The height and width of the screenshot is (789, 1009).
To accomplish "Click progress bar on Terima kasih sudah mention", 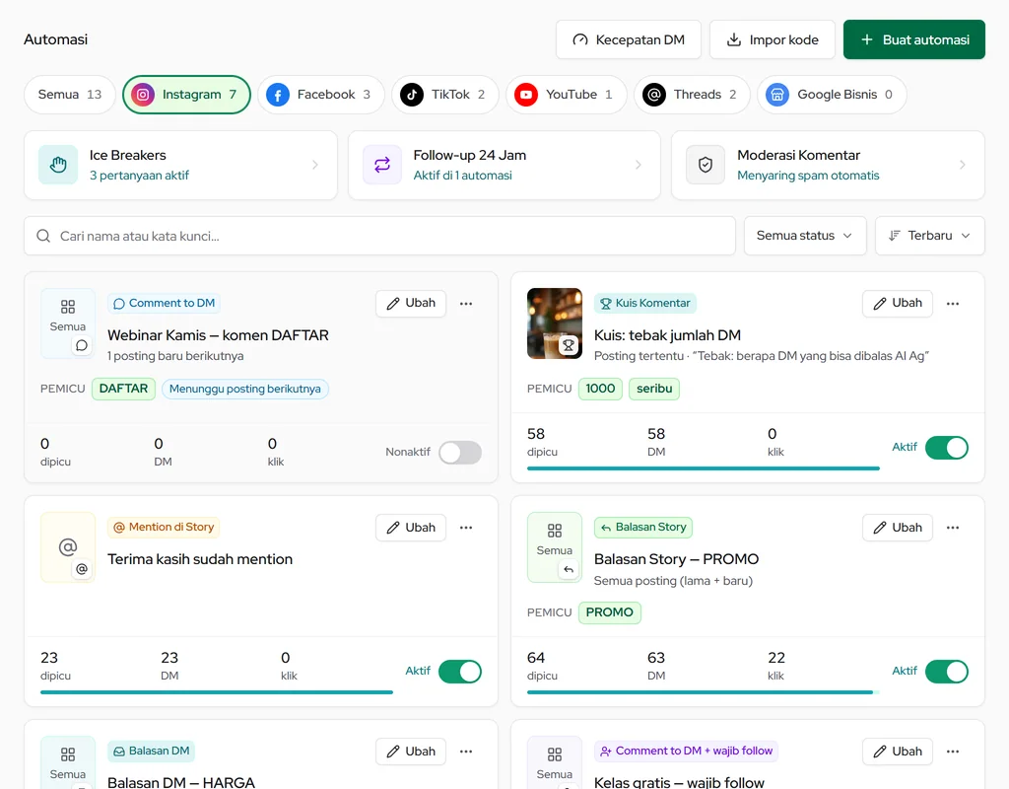I will (217, 692).
